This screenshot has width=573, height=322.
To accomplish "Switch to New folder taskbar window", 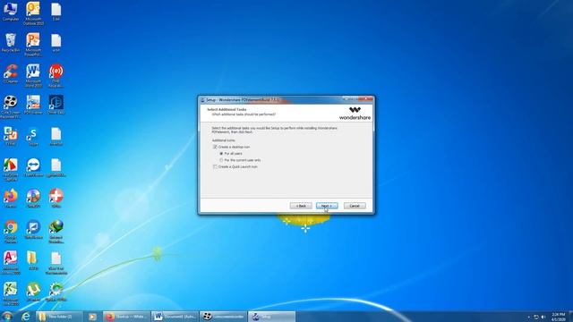I will [59, 317].
